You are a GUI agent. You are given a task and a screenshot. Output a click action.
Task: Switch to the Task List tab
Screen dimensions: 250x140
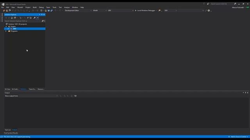point(8,130)
